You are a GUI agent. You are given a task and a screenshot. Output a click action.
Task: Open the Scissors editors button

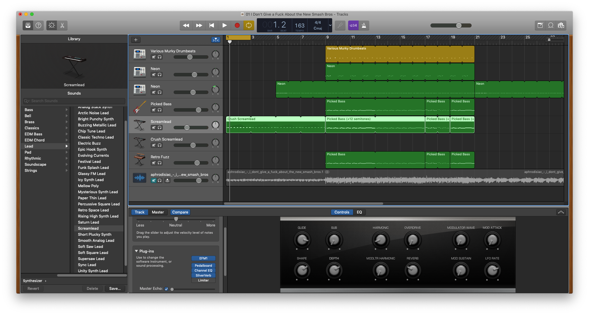coord(62,25)
